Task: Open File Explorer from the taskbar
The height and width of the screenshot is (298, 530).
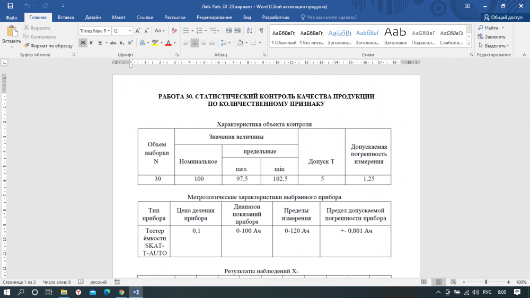Action: coord(64,292)
